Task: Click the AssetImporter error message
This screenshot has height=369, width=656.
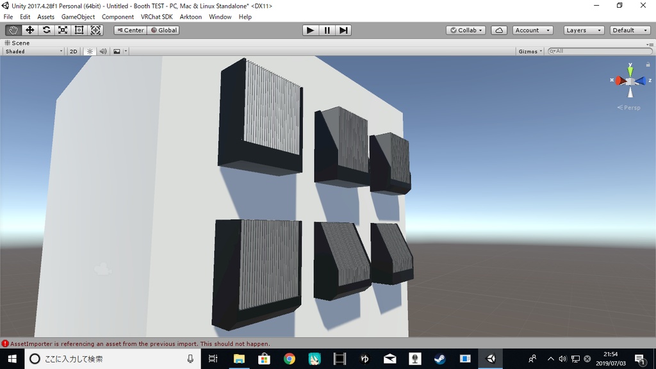Action: pos(140,343)
